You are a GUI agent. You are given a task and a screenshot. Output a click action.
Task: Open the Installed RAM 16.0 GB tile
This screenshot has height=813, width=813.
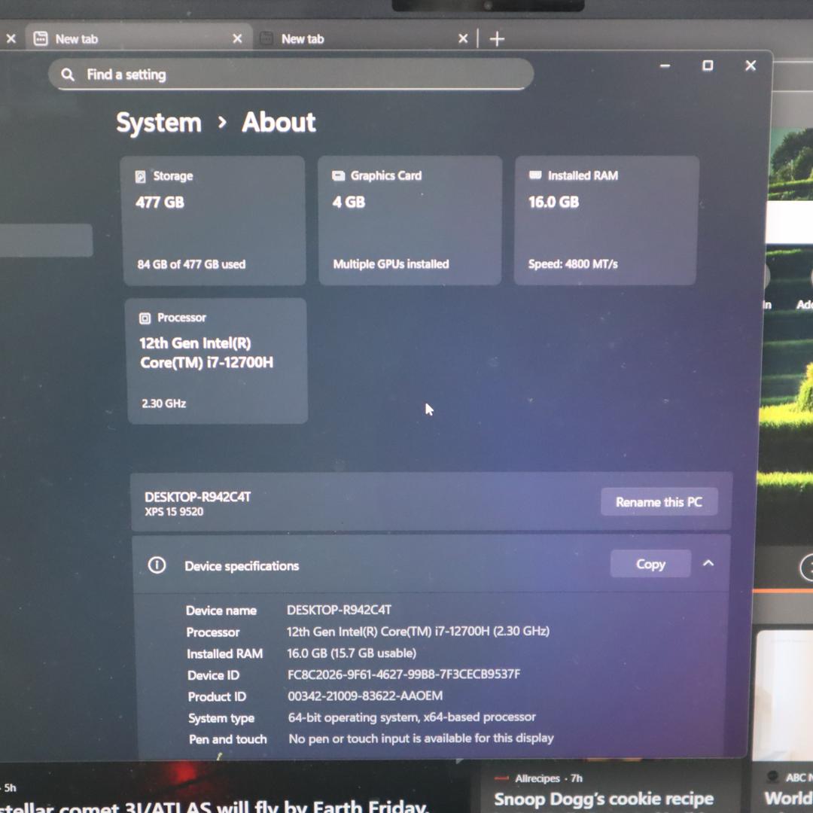coord(606,220)
